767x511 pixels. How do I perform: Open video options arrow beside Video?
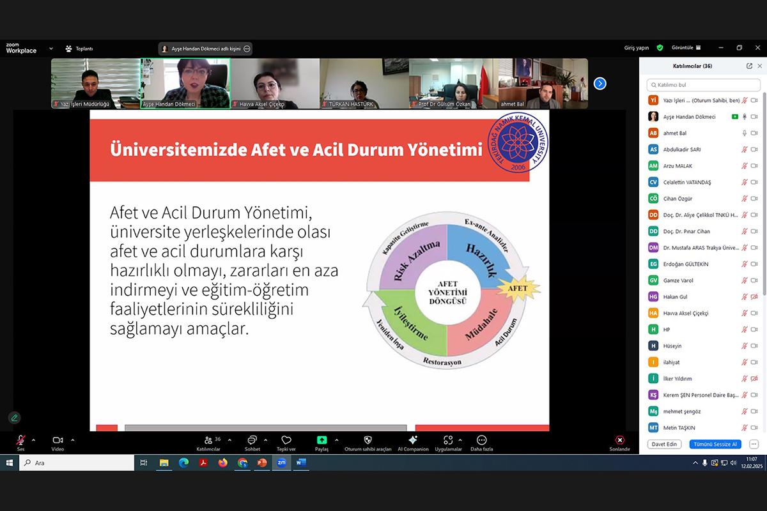(72, 439)
